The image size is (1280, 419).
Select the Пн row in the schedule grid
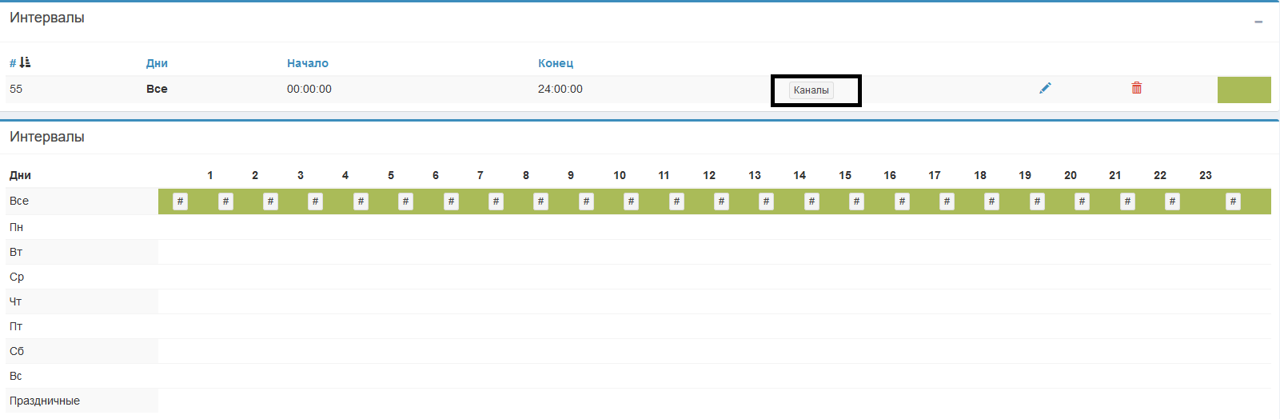[16, 227]
